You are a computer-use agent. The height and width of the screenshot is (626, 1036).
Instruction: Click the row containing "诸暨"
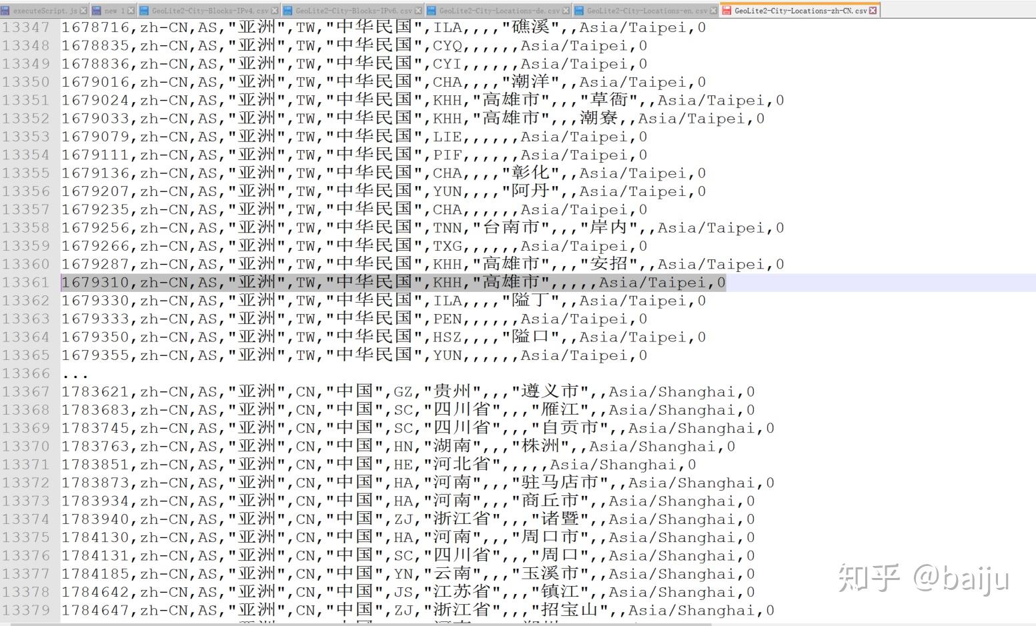[408, 519]
